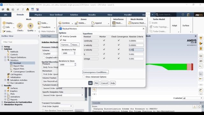The width and height of the screenshot is (204, 115).
Task: Expand Report Definitions node
Action: (5, 57)
